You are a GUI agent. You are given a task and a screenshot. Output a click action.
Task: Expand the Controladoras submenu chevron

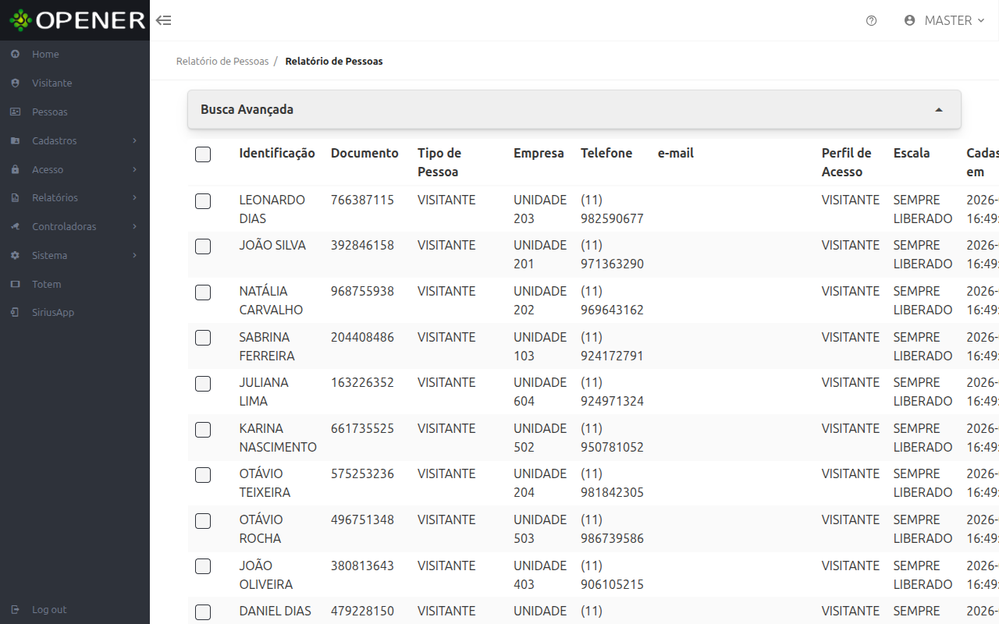135,226
